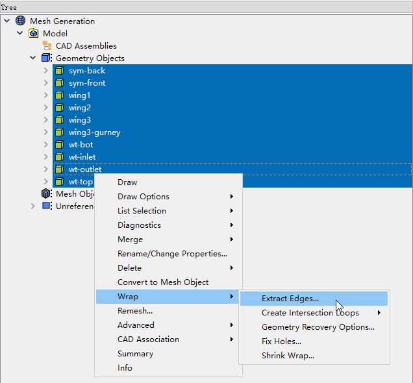Collapse the Mesh Generation root node
The height and width of the screenshot is (383, 413).
coord(7,21)
